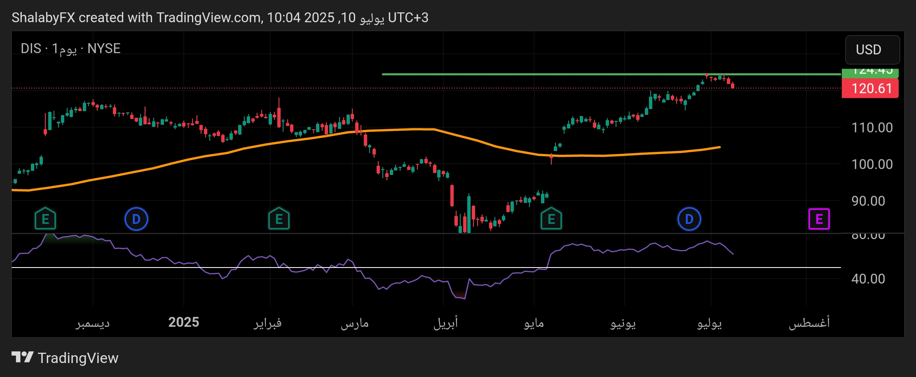Image resolution: width=916 pixels, height=377 pixels.
Task: Click the 2025 time axis label
Action: click(x=184, y=322)
